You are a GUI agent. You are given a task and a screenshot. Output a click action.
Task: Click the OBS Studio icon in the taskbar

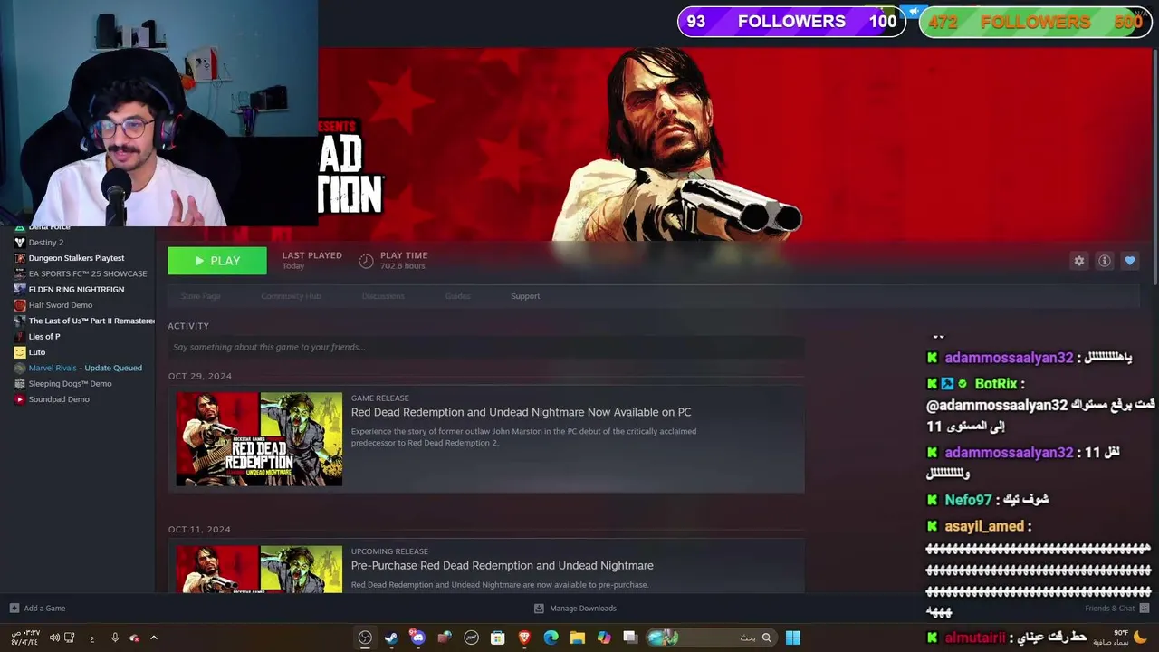[365, 638]
